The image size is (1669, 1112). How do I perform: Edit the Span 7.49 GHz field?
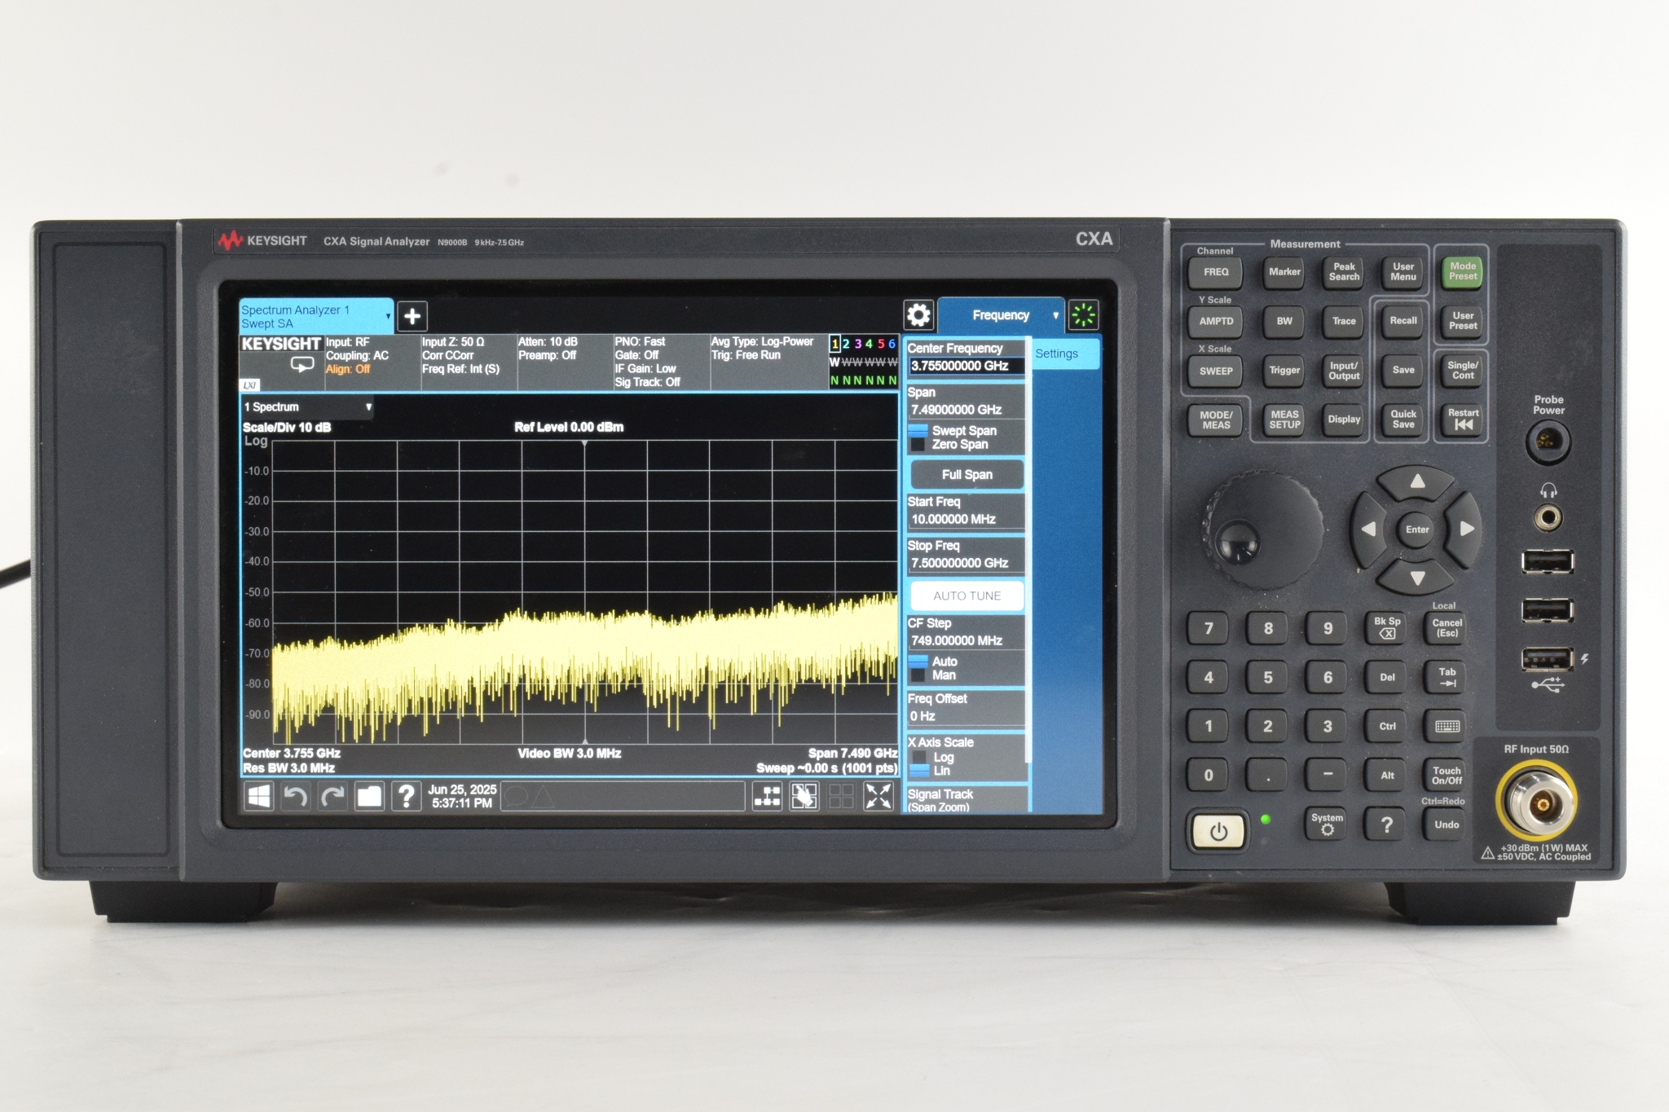pos(967,410)
